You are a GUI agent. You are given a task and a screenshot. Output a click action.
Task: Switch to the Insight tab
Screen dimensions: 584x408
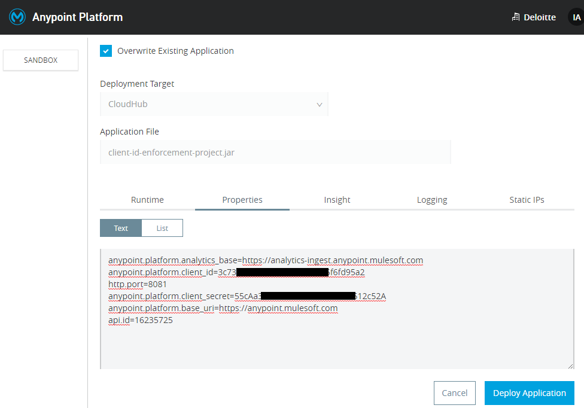click(x=337, y=200)
